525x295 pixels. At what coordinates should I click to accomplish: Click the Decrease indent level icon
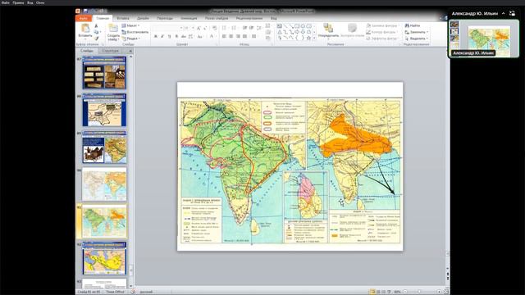point(244,28)
